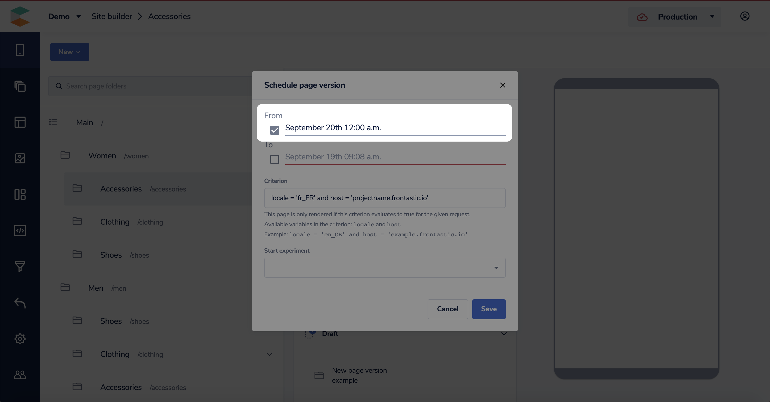This screenshot has height=402, width=770.
Task: Open the settings gear icon in sidebar
Action: point(20,339)
